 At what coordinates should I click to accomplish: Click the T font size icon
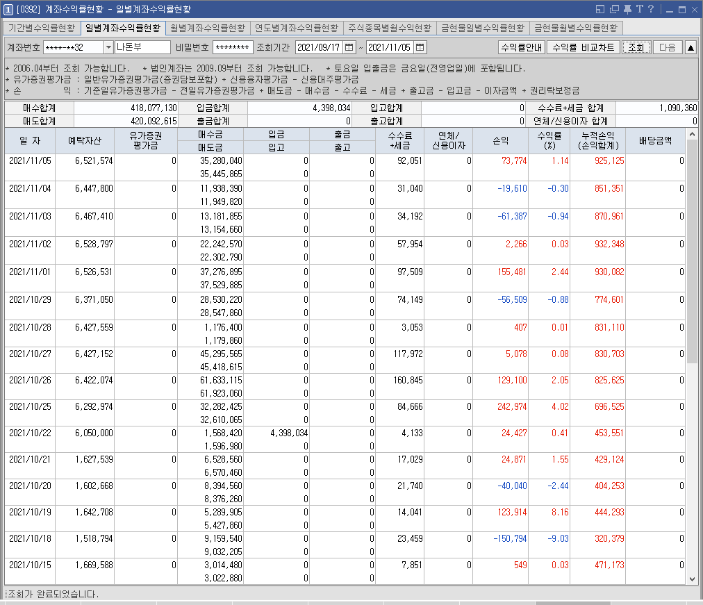click(x=639, y=9)
